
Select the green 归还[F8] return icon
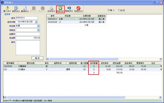coord(60,8)
